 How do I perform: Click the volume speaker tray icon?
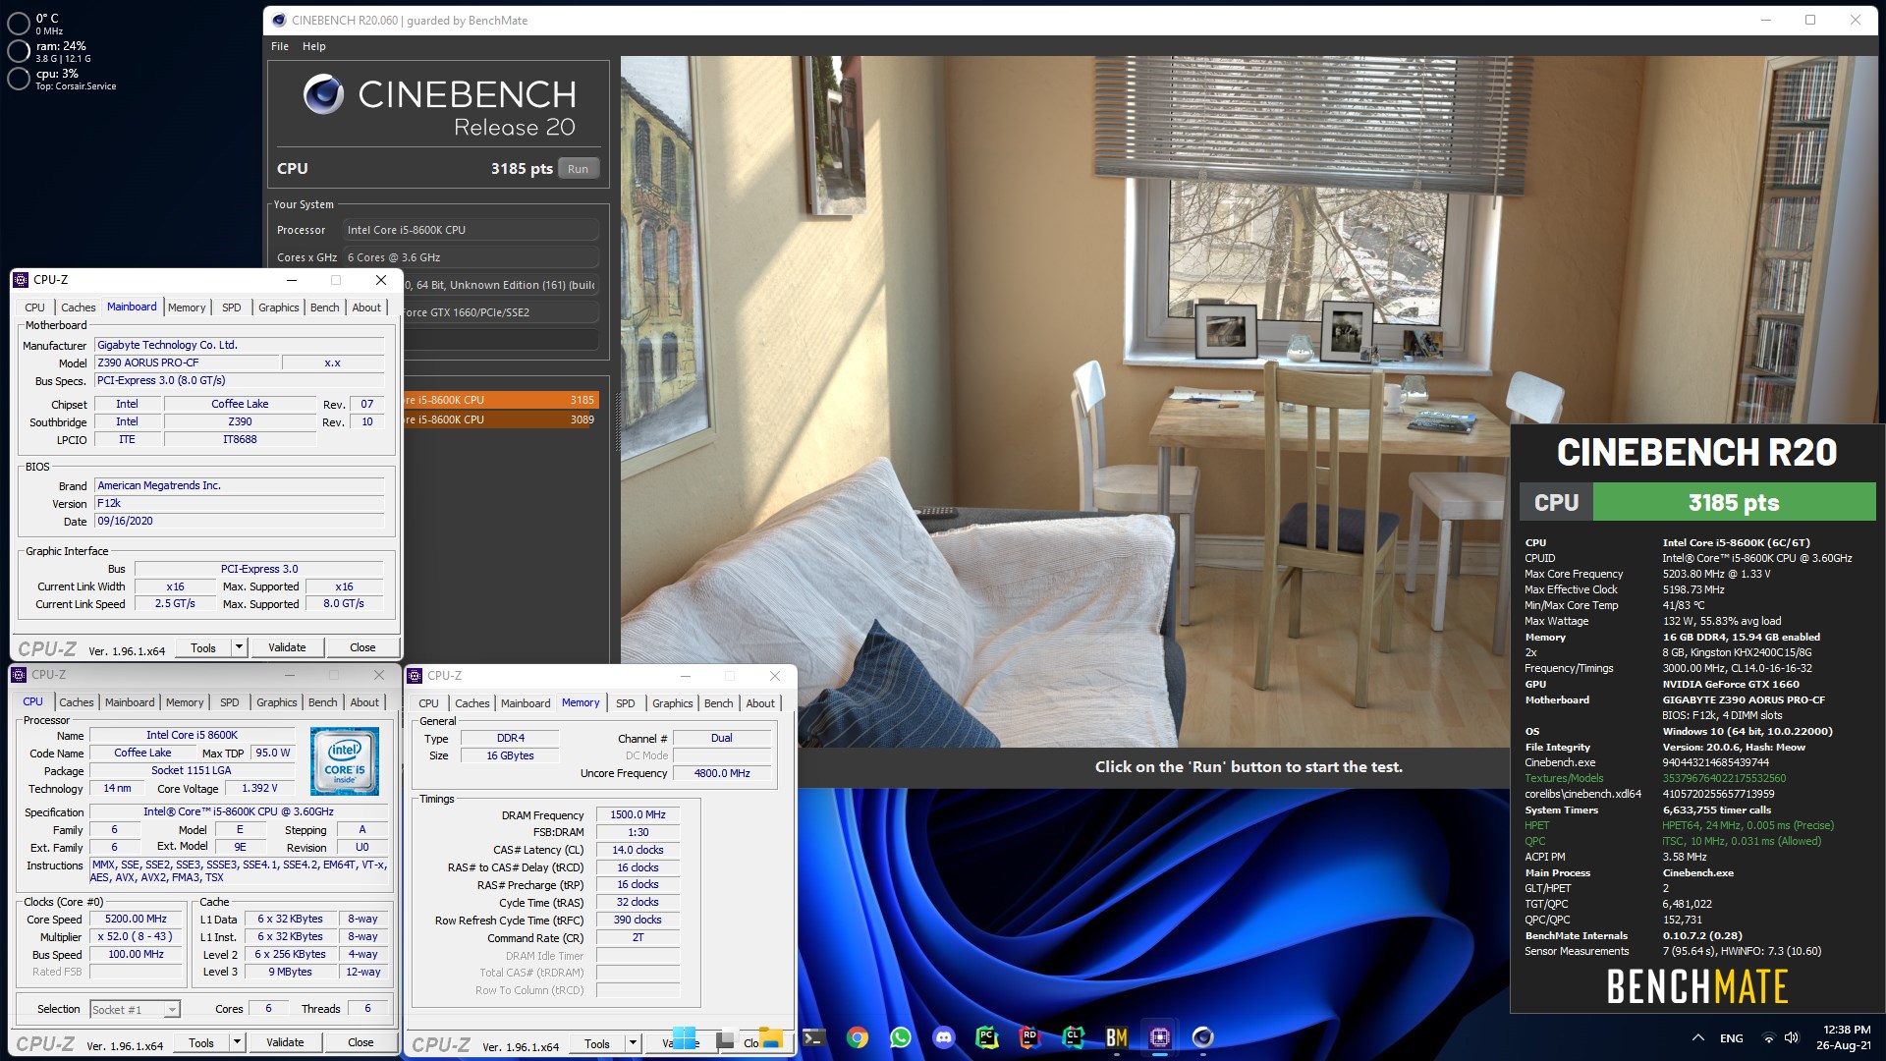(x=1792, y=1037)
